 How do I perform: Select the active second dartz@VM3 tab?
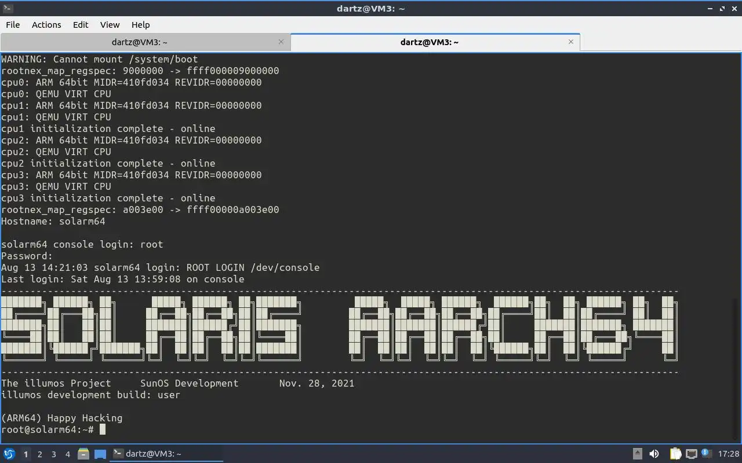[435, 42]
